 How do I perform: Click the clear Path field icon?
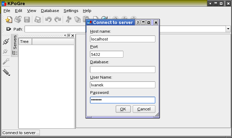pyautogui.click(x=8, y=29)
